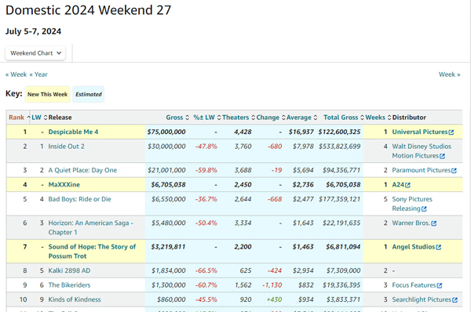471x312 pixels.
Task: Open Universal Pictures external link icon
Action: coord(451,132)
